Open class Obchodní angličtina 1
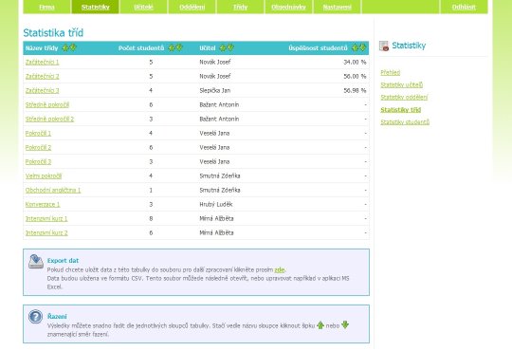Image resolution: width=512 pixels, height=351 pixels. coord(53,191)
